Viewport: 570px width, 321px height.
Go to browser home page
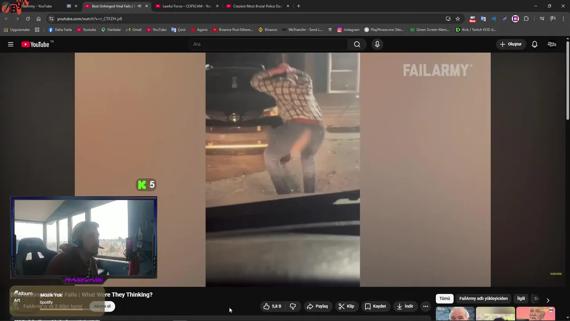[39, 19]
